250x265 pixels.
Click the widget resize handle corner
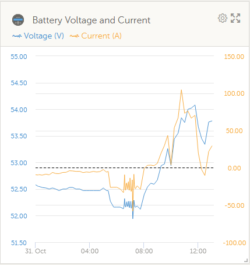pos(246,260)
